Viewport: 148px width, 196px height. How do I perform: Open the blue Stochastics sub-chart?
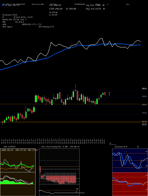click(130, 160)
